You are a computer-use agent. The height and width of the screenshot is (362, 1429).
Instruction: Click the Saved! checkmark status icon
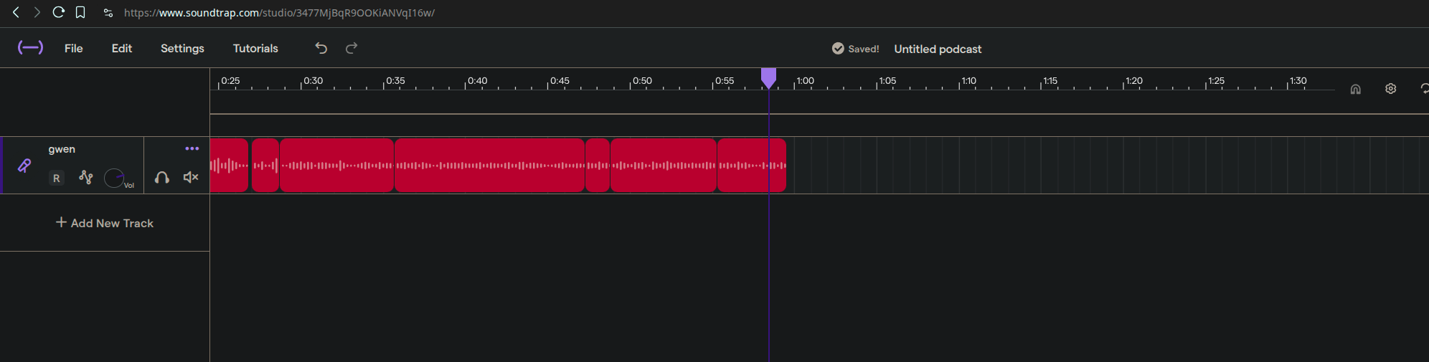838,49
